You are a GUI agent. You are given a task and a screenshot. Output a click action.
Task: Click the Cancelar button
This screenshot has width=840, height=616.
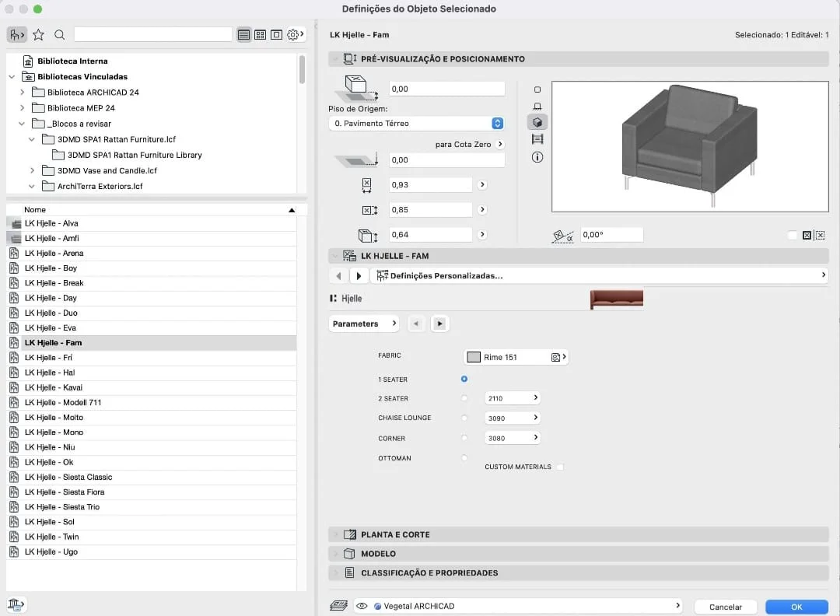point(725,607)
